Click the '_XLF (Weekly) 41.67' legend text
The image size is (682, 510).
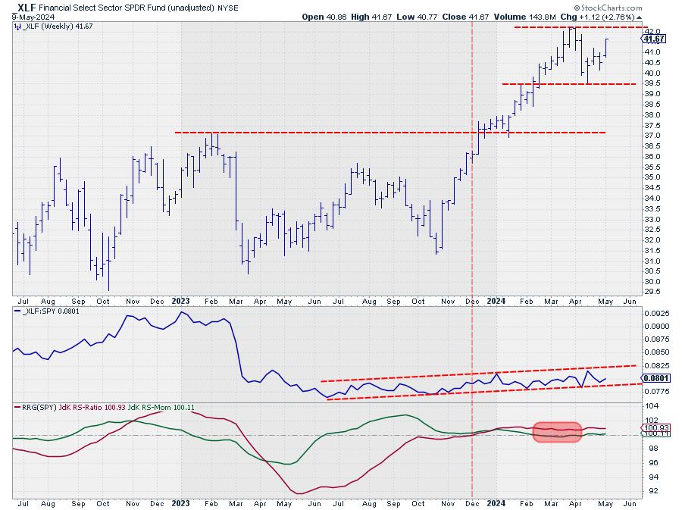(58, 27)
